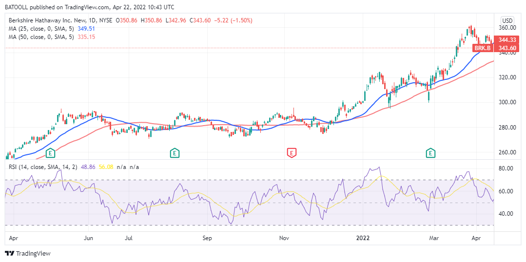Click the RSI (14, close, SMA, 14, 2) legend
Image resolution: width=526 pixels, height=262 pixels.
coord(43,167)
